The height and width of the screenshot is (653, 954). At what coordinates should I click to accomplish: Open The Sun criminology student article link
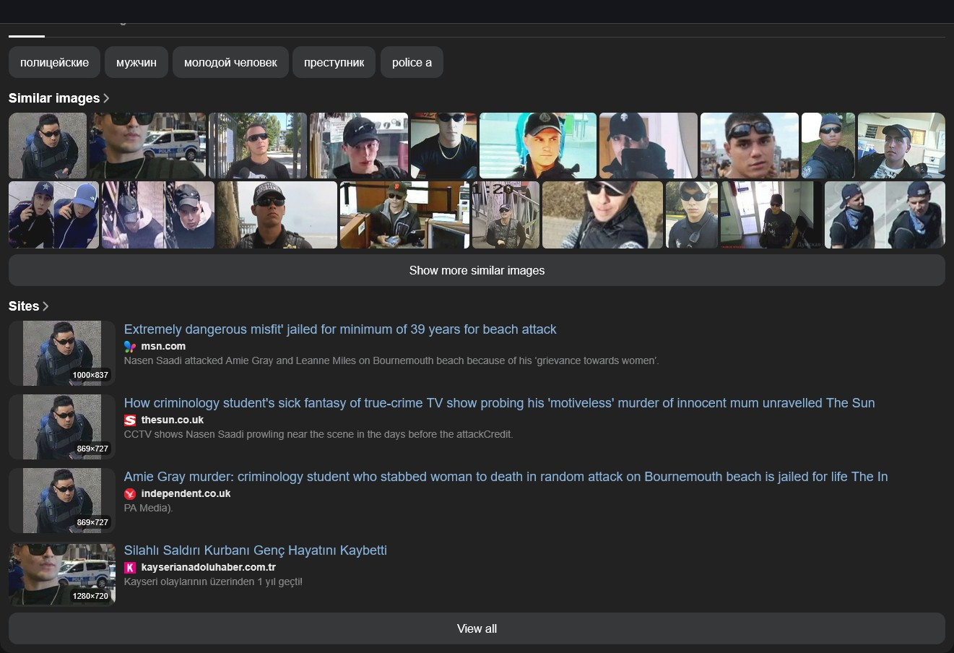tap(499, 403)
